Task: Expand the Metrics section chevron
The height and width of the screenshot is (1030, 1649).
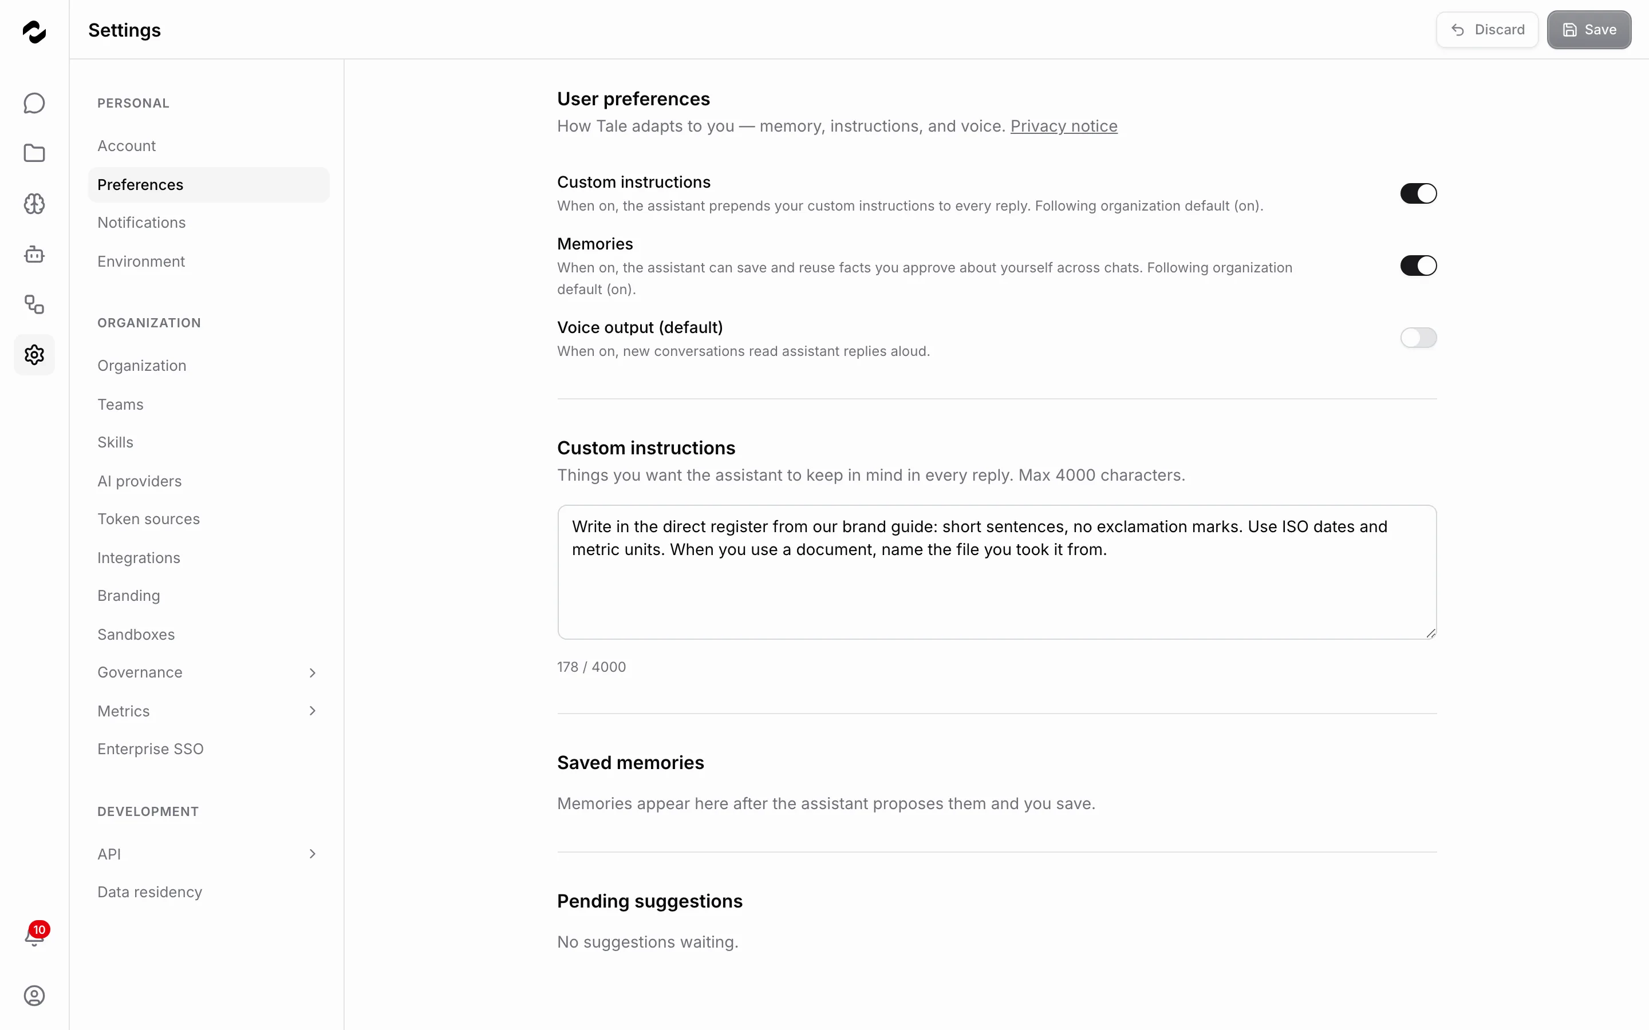Action: 312,711
